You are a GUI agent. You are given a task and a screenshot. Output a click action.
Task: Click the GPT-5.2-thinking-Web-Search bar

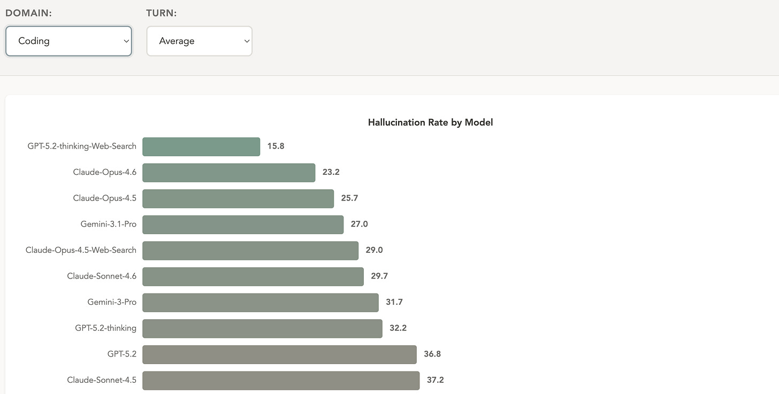click(201, 146)
